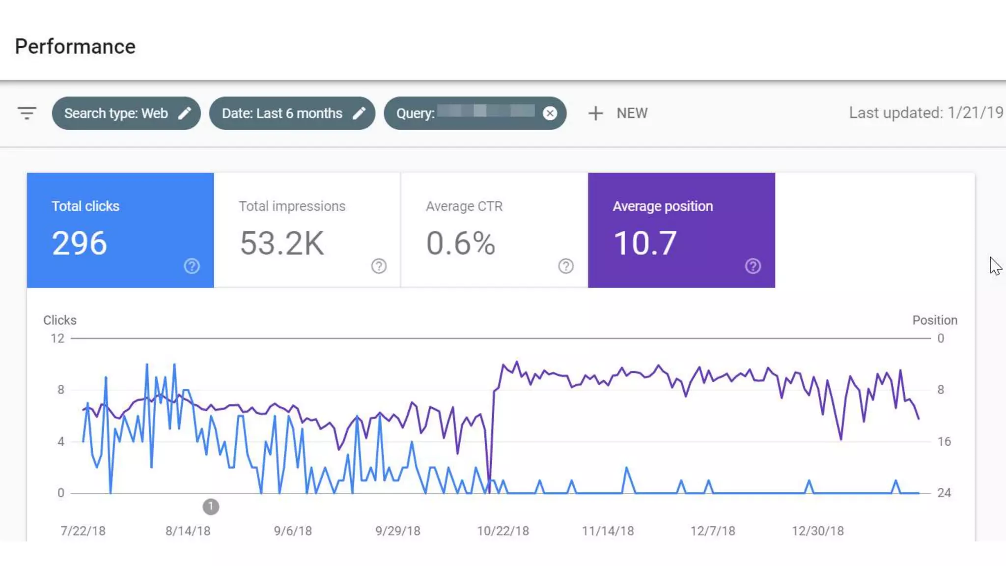Screen dimensions: 1006x566
Task: Open Average position help icon
Action: (x=753, y=266)
